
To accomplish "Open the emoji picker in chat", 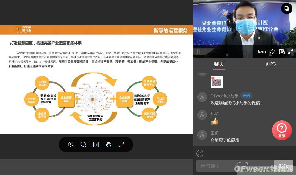I will point(200,153).
